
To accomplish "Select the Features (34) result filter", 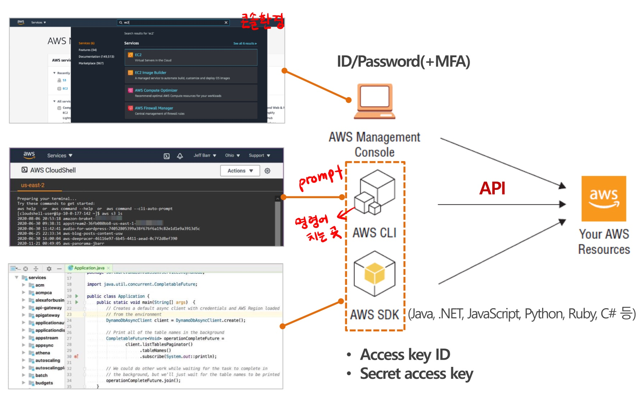I will [88, 50].
